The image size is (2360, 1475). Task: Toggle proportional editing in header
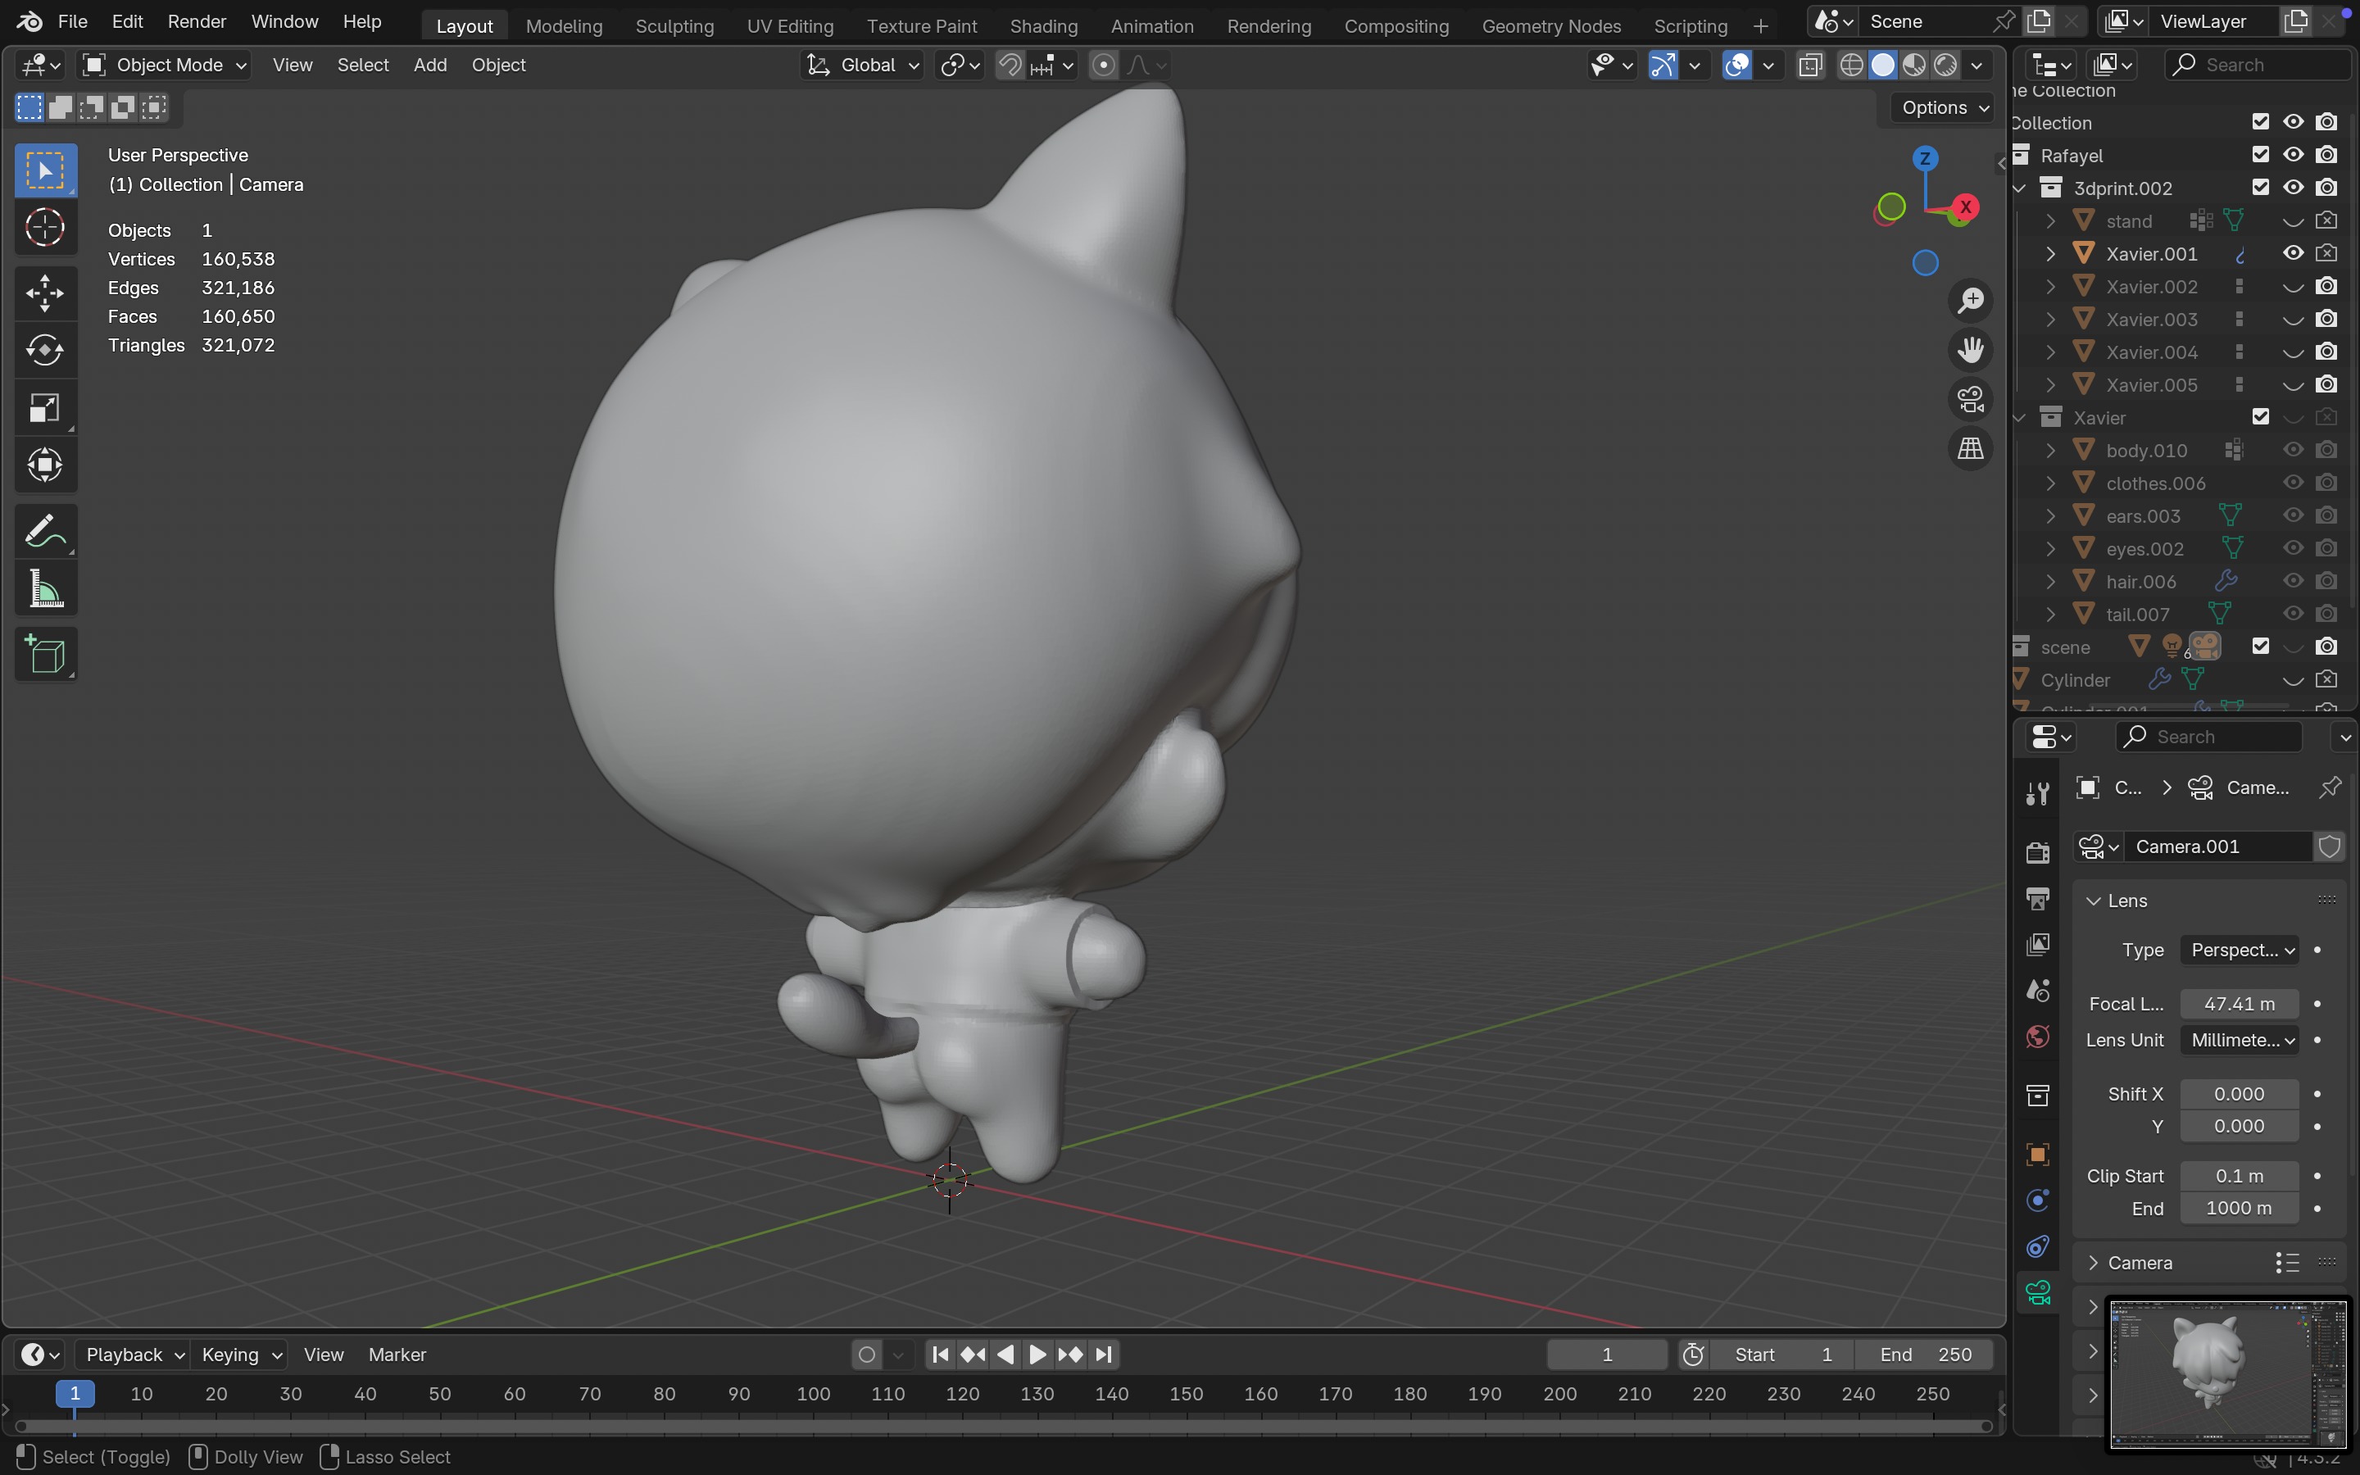coord(1103,66)
